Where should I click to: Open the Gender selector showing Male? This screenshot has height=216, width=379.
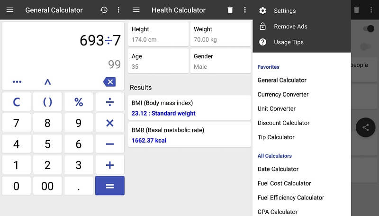[x=220, y=61]
